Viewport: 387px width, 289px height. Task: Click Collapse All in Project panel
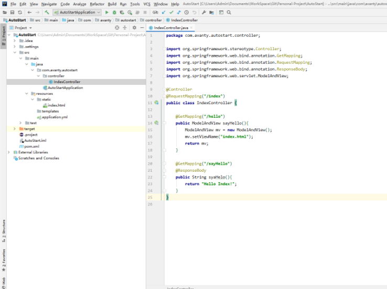(125, 28)
